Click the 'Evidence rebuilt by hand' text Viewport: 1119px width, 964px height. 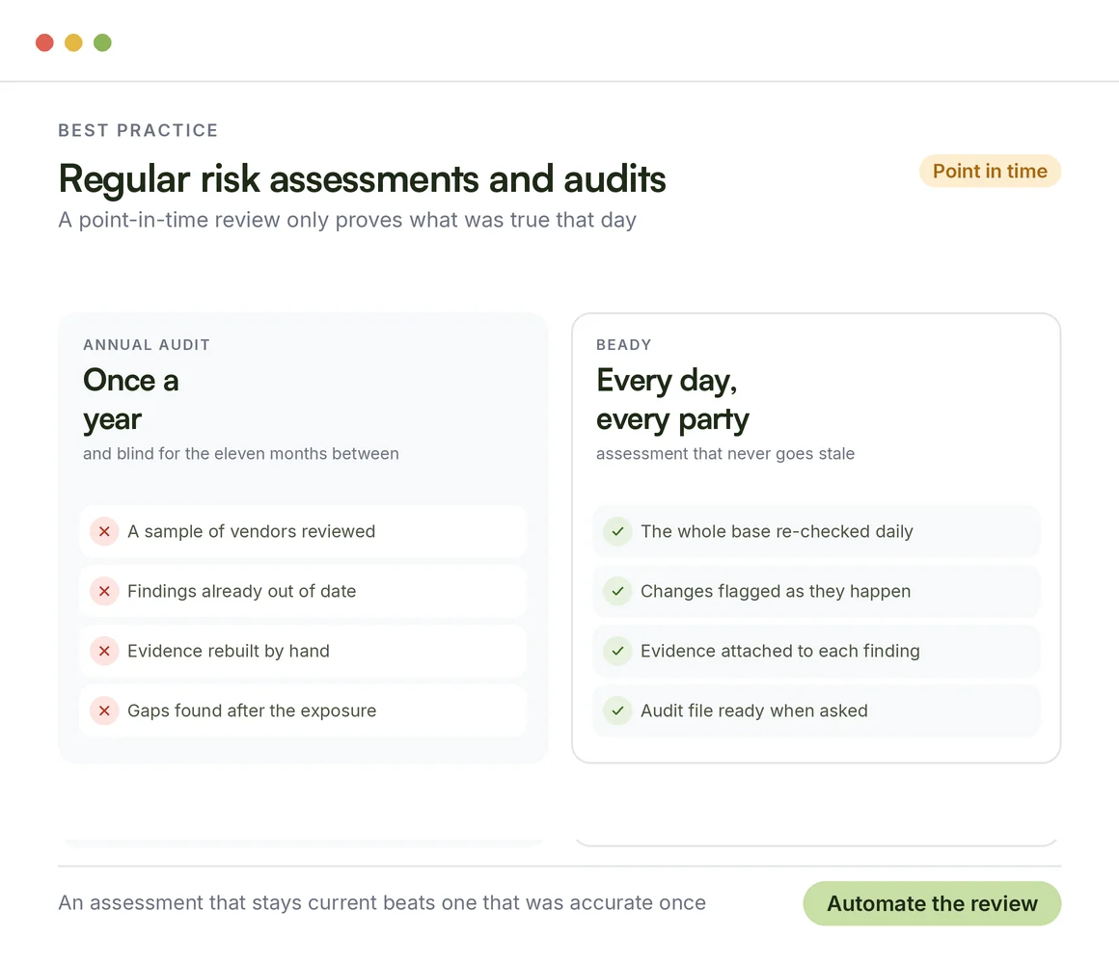pos(229,651)
